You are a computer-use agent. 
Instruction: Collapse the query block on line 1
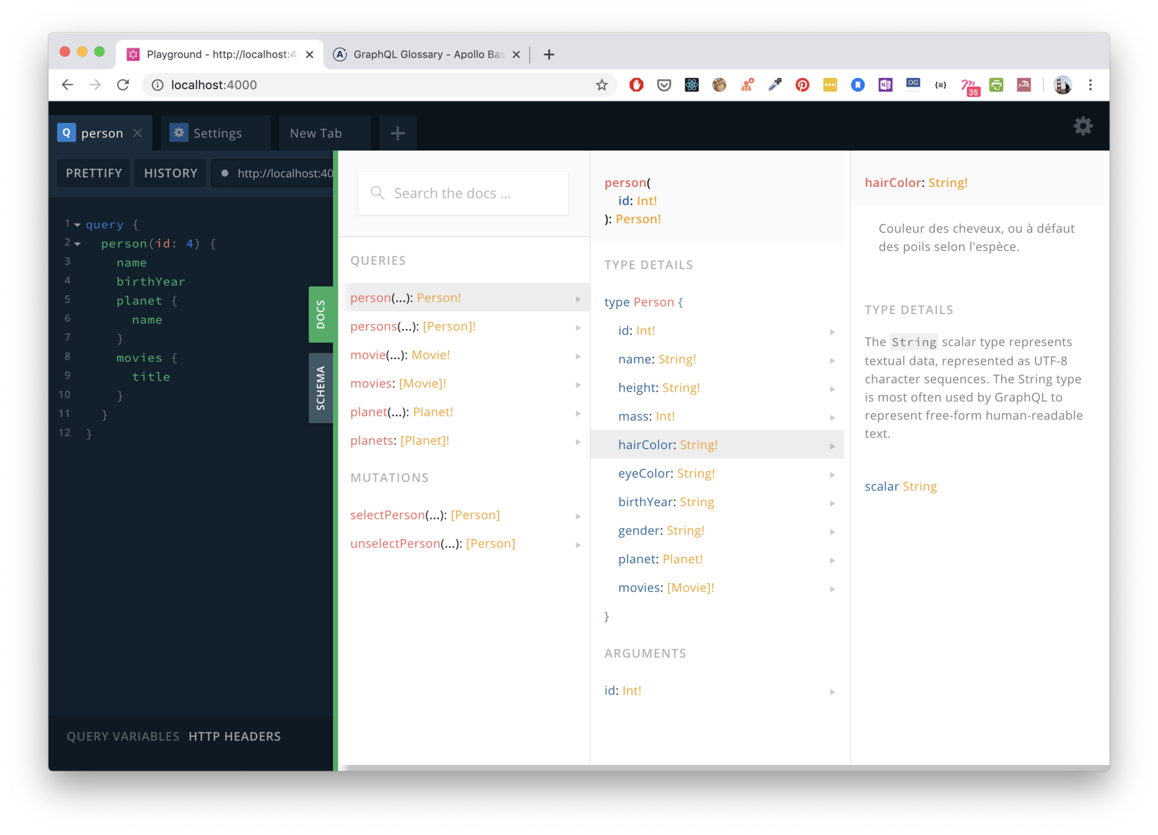coord(77,225)
